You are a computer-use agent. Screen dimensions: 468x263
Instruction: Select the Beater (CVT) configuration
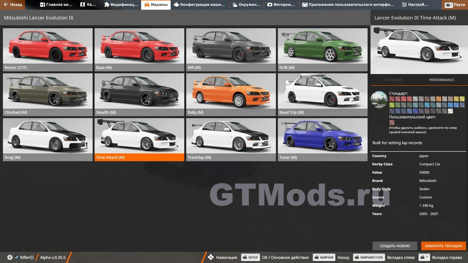pos(48,50)
